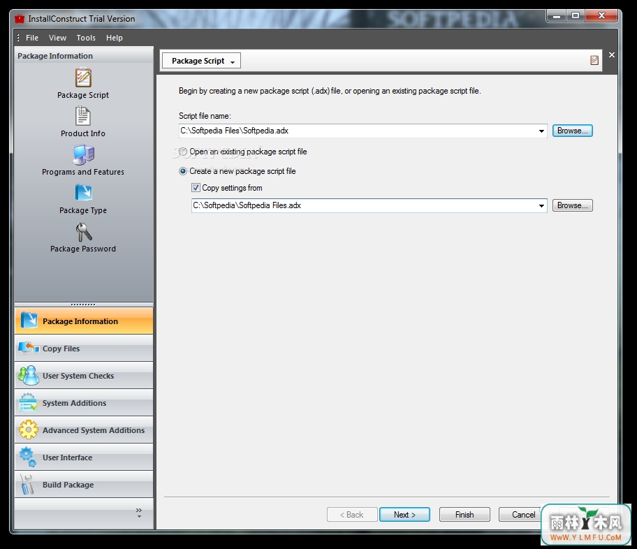Select the Package Information category bar

[x=84, y=321]
